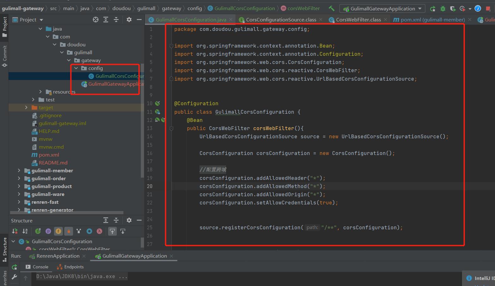495x286 pixels.
Task: Select README.md in project tree
Action: coord(50,163)
